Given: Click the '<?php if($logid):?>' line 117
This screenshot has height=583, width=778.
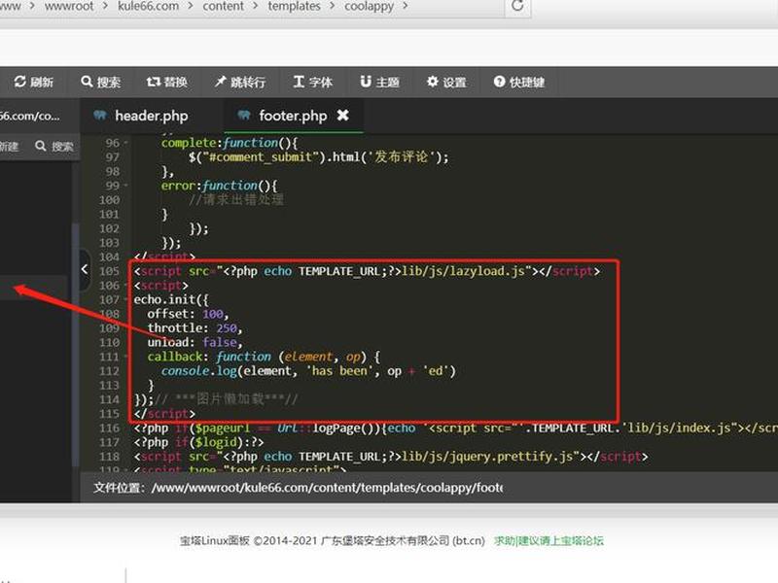Looking at the screenshot, I should [x=198, y=442].
